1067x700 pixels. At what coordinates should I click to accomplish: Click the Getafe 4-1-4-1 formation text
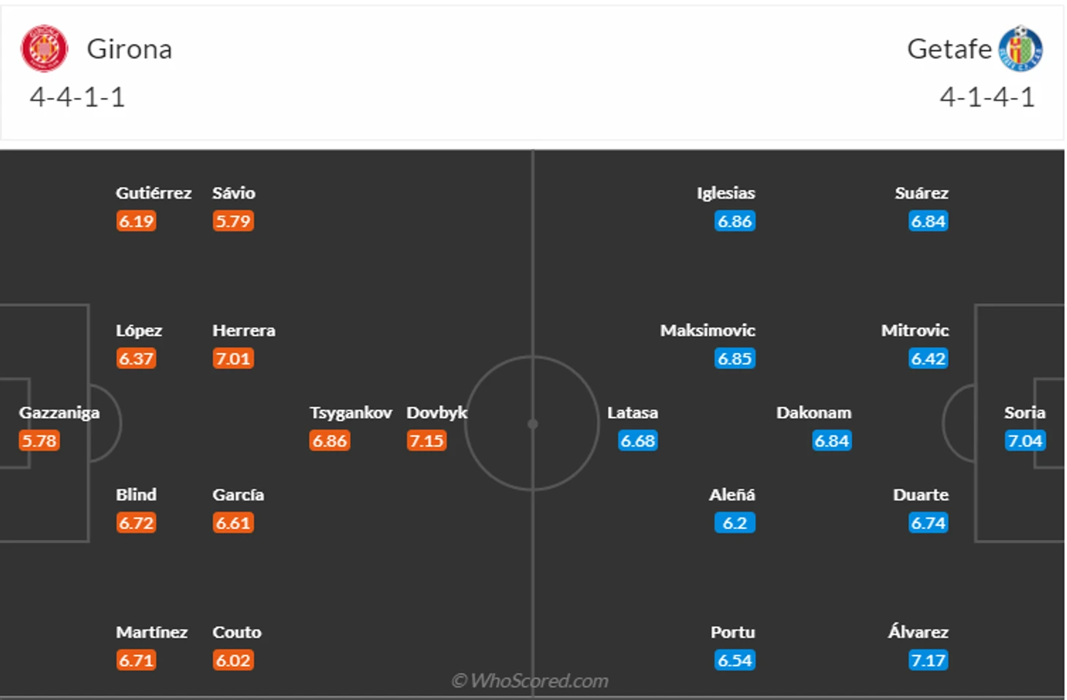(x=987, y=97)
